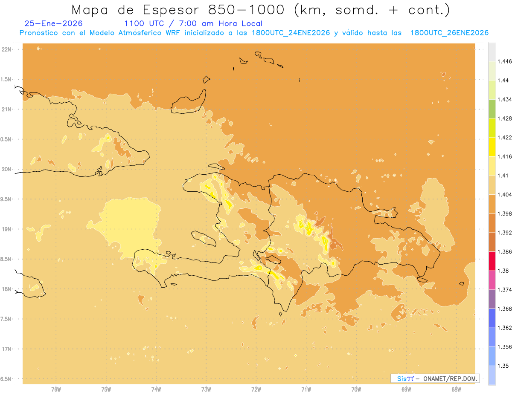Screen dimensions: 512x395
Task: Click the 1.362 legend value
Action: pyautogui.click(x=505, y=328)
